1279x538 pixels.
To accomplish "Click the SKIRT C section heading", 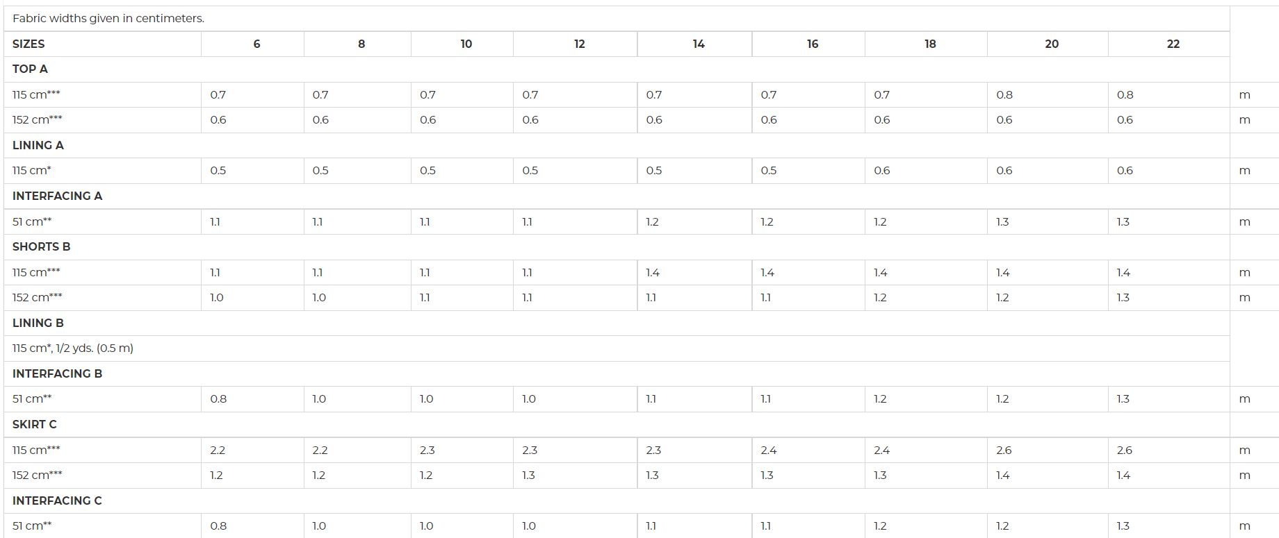I will click(x=35, y=424).
